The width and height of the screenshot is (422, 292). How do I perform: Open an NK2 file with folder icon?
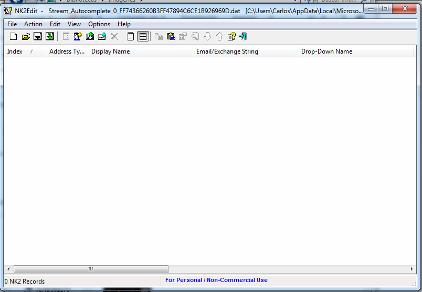point(26,36)
